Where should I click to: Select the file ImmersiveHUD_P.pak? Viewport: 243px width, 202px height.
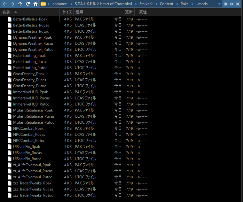30,92
